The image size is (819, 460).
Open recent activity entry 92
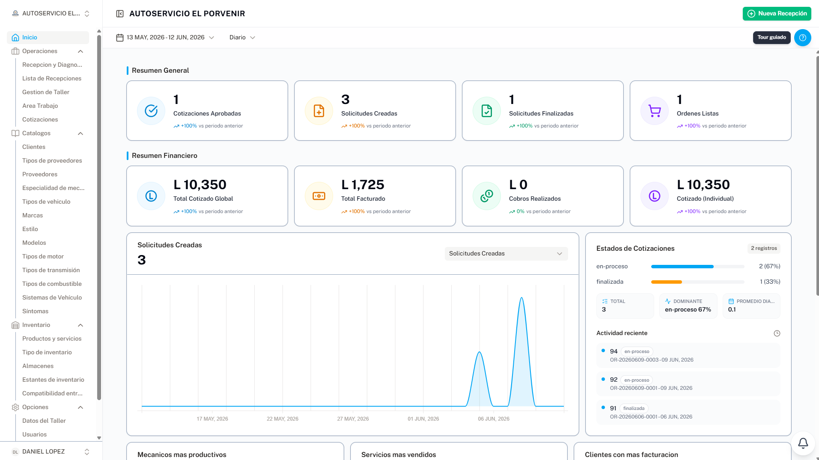(x=688, y=384)
